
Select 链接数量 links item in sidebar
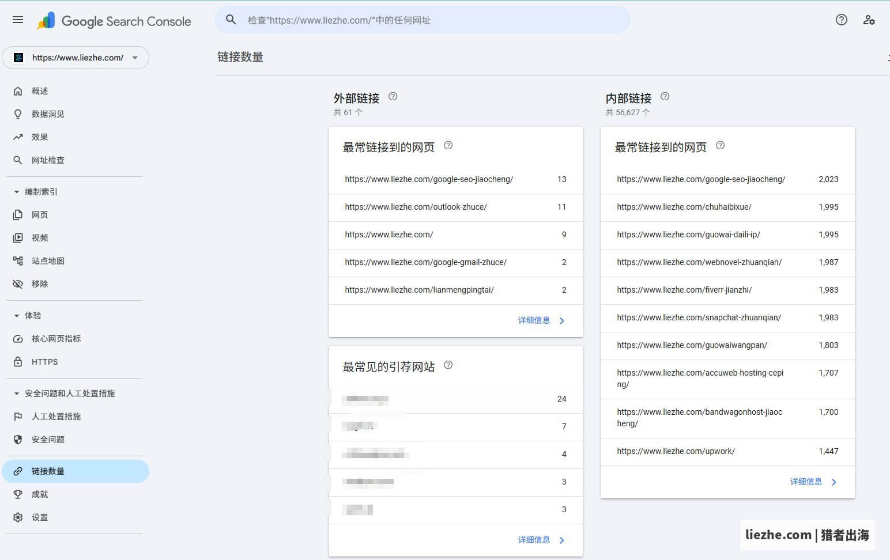(76, 471)
